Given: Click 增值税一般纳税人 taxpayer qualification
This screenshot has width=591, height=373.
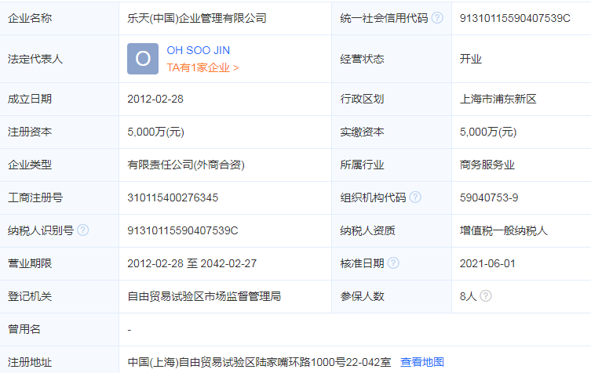Looking at the screenshot, I should [x=503, y=230].
